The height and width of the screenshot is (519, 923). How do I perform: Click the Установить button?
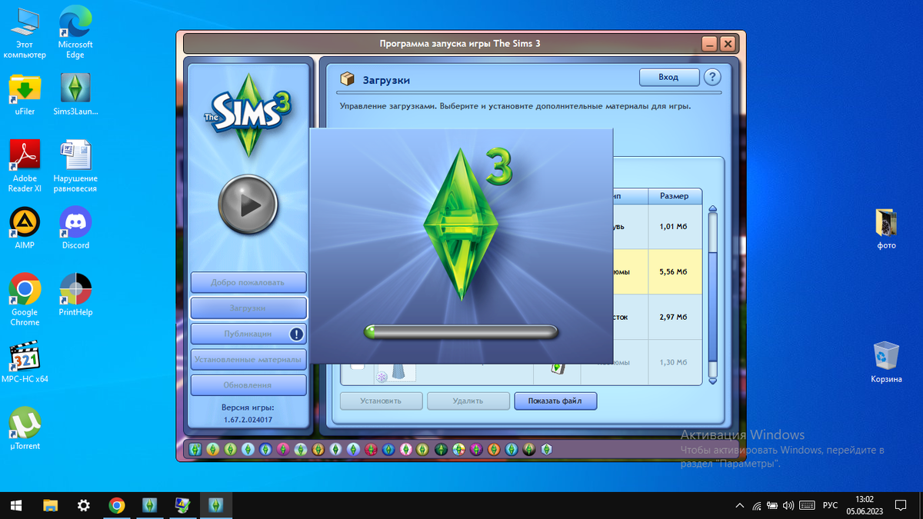(382, 401)
